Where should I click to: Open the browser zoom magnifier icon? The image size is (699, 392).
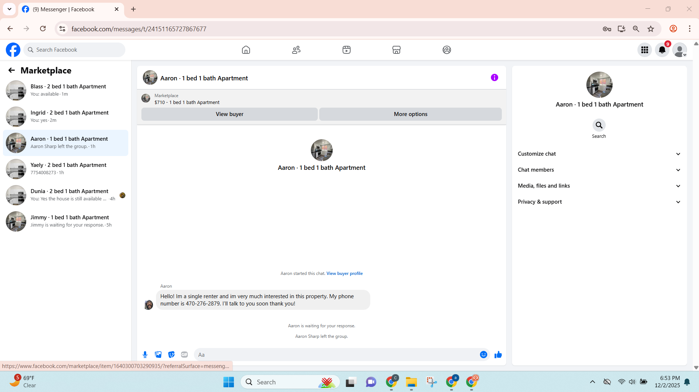(636, 29)
